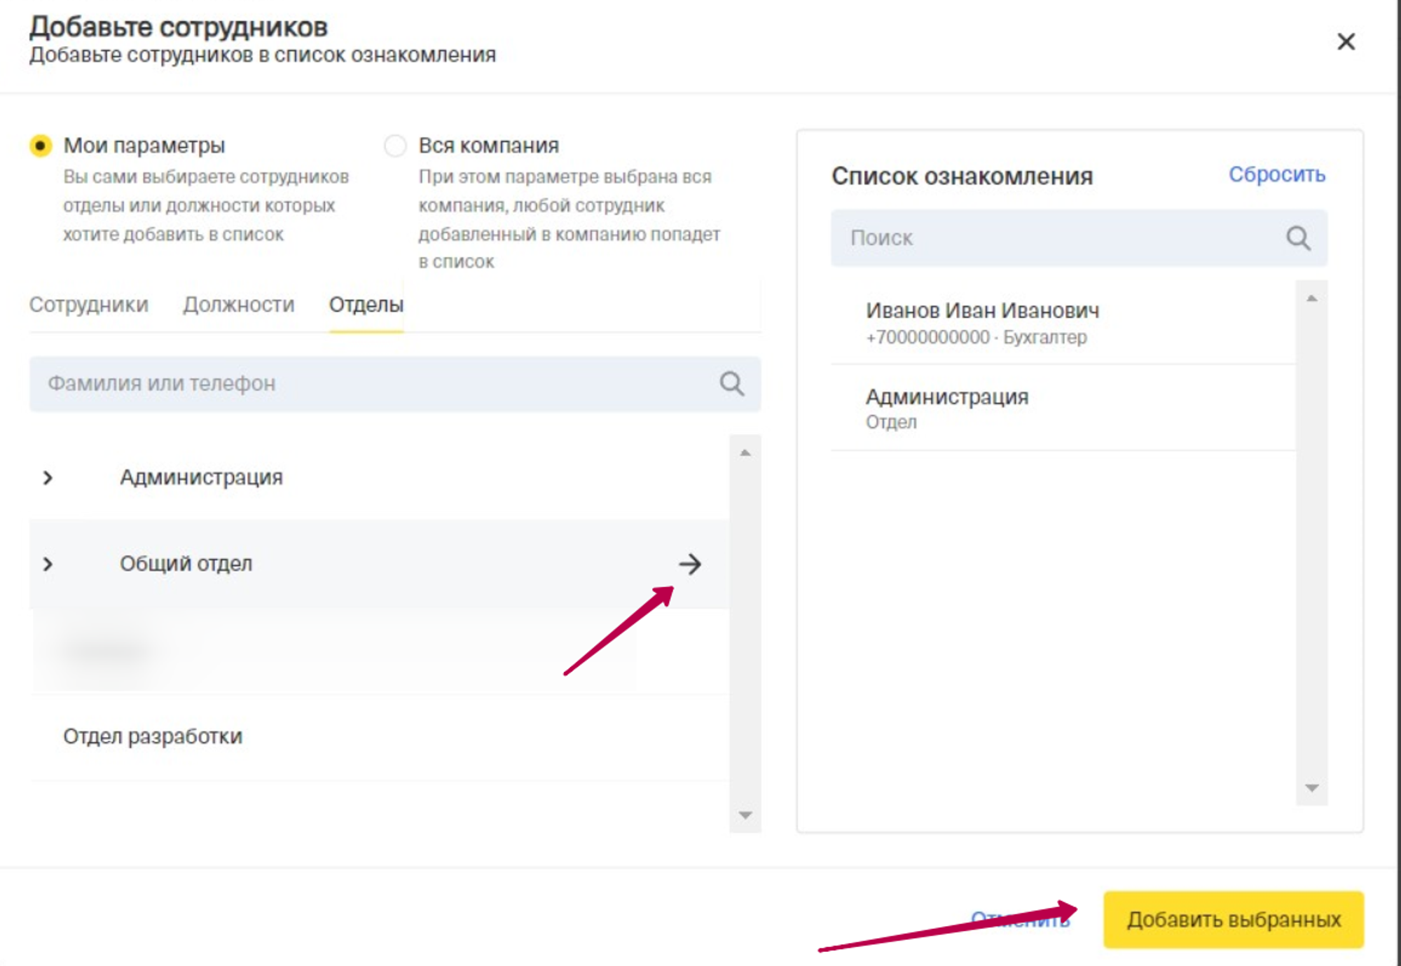
Task: Click magnifier icon in Поиск field
Action: pos(1297,238)
